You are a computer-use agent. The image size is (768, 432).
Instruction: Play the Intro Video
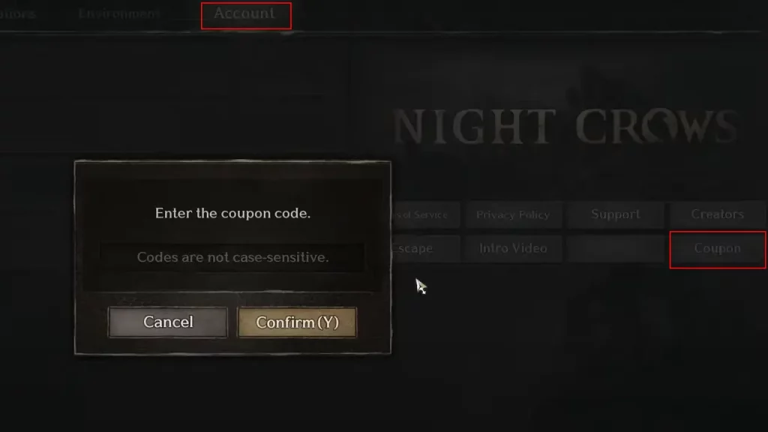(x=513, y=249)
